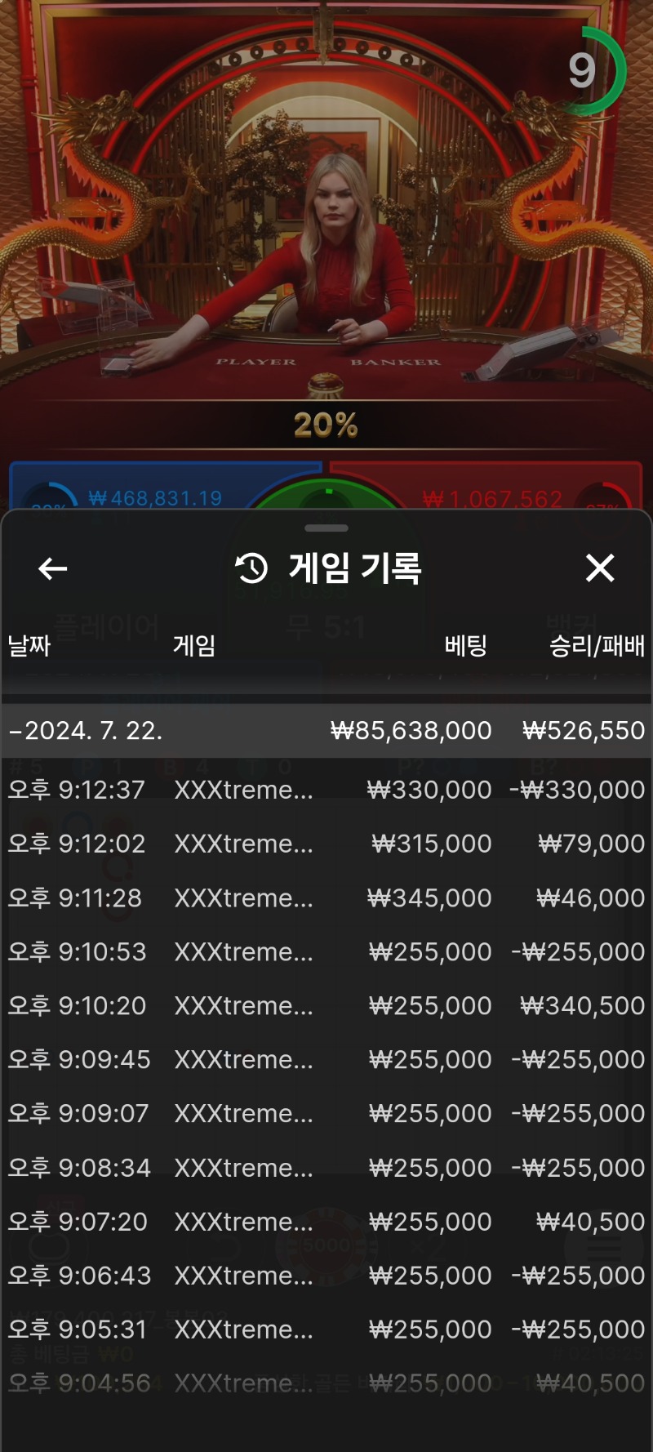Open the 오후 9:10:53 game record

326,951
